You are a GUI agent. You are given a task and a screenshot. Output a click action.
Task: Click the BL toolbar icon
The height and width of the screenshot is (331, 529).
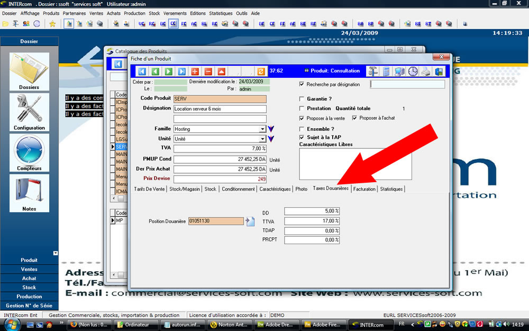(204, 24)
